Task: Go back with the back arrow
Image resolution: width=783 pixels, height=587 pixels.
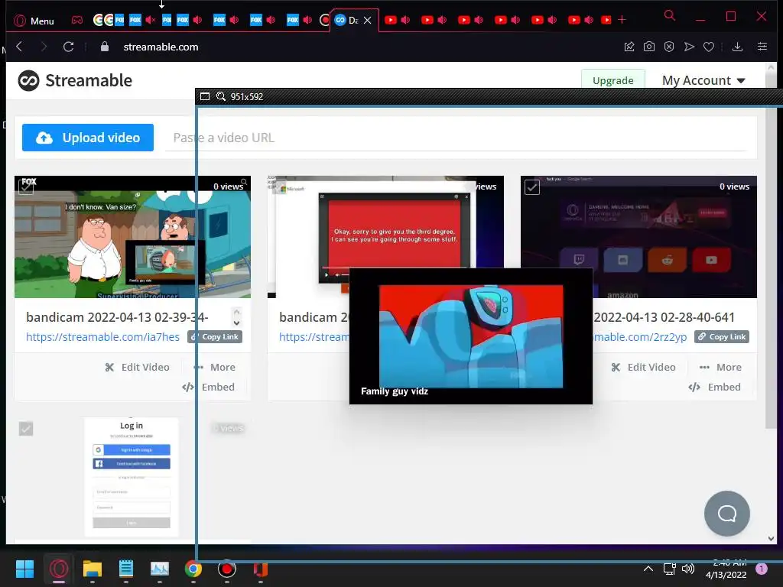Action: tap(19, 47)
